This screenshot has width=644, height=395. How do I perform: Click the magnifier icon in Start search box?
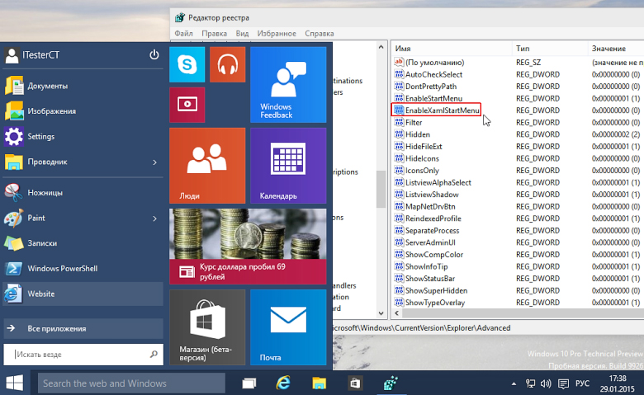(154, 354)
